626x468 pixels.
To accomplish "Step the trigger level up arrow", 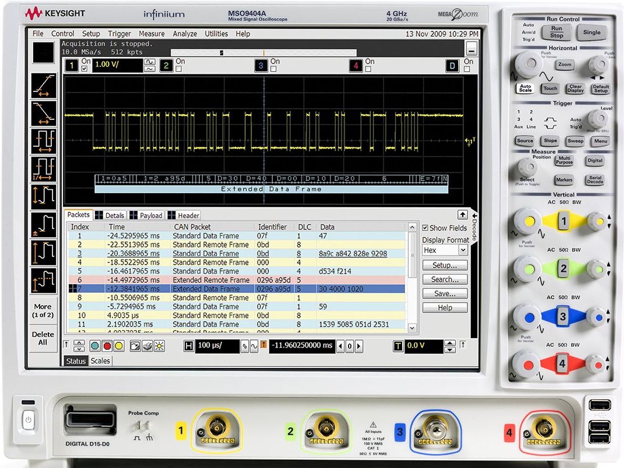I will pos(449,343).
